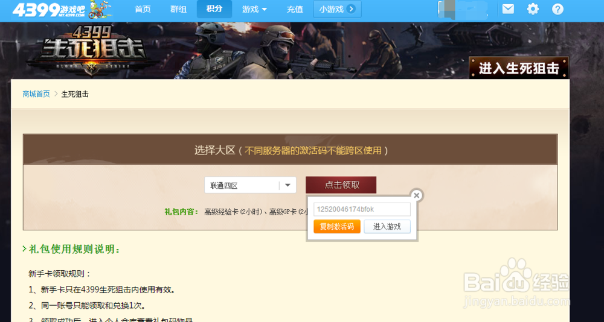This screenshot has width=604, height=322.
Task: Click the activation code text field
Action: pyautogui.click(x=362, y=209)
